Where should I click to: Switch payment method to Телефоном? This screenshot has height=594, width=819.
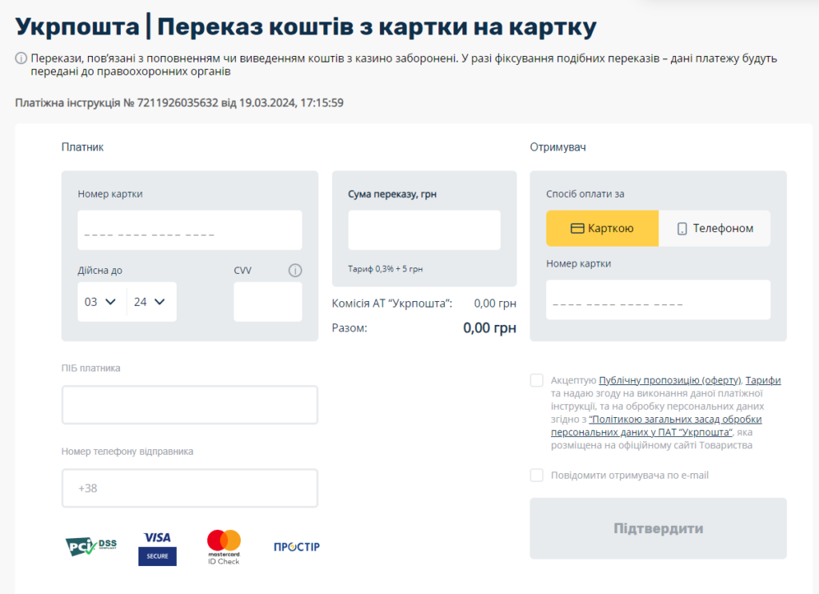[x=714, y=228]
